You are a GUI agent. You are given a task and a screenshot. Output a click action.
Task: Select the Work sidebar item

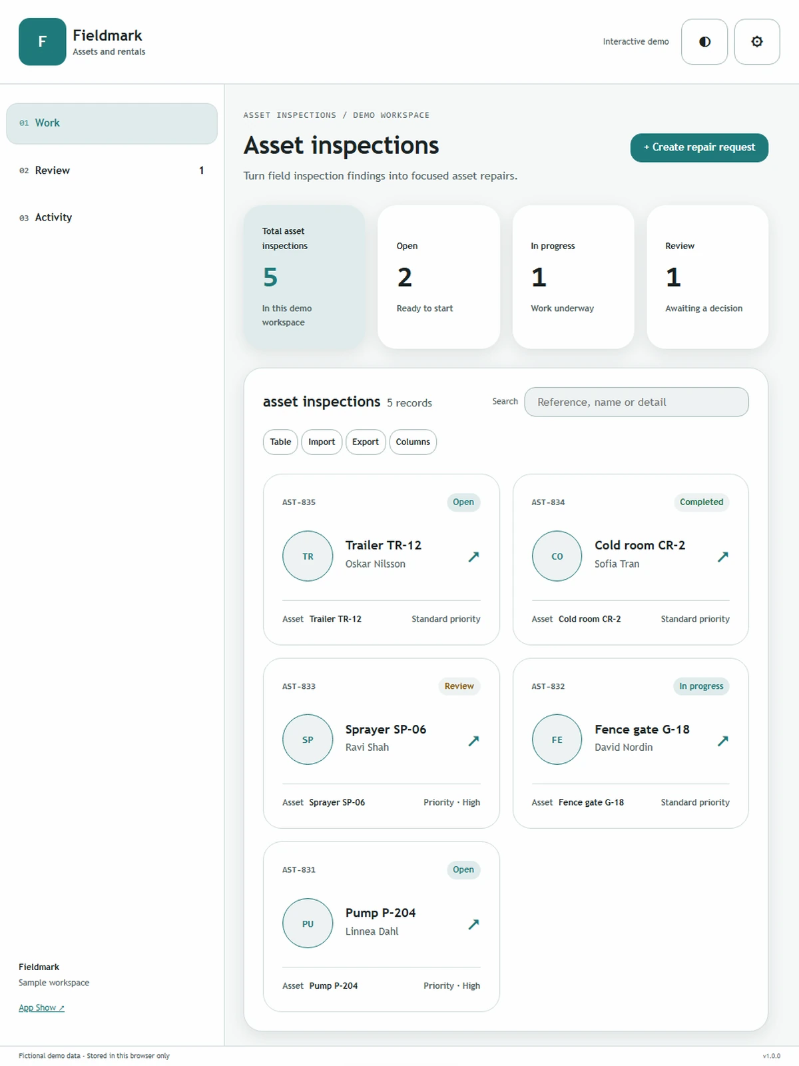112,123
